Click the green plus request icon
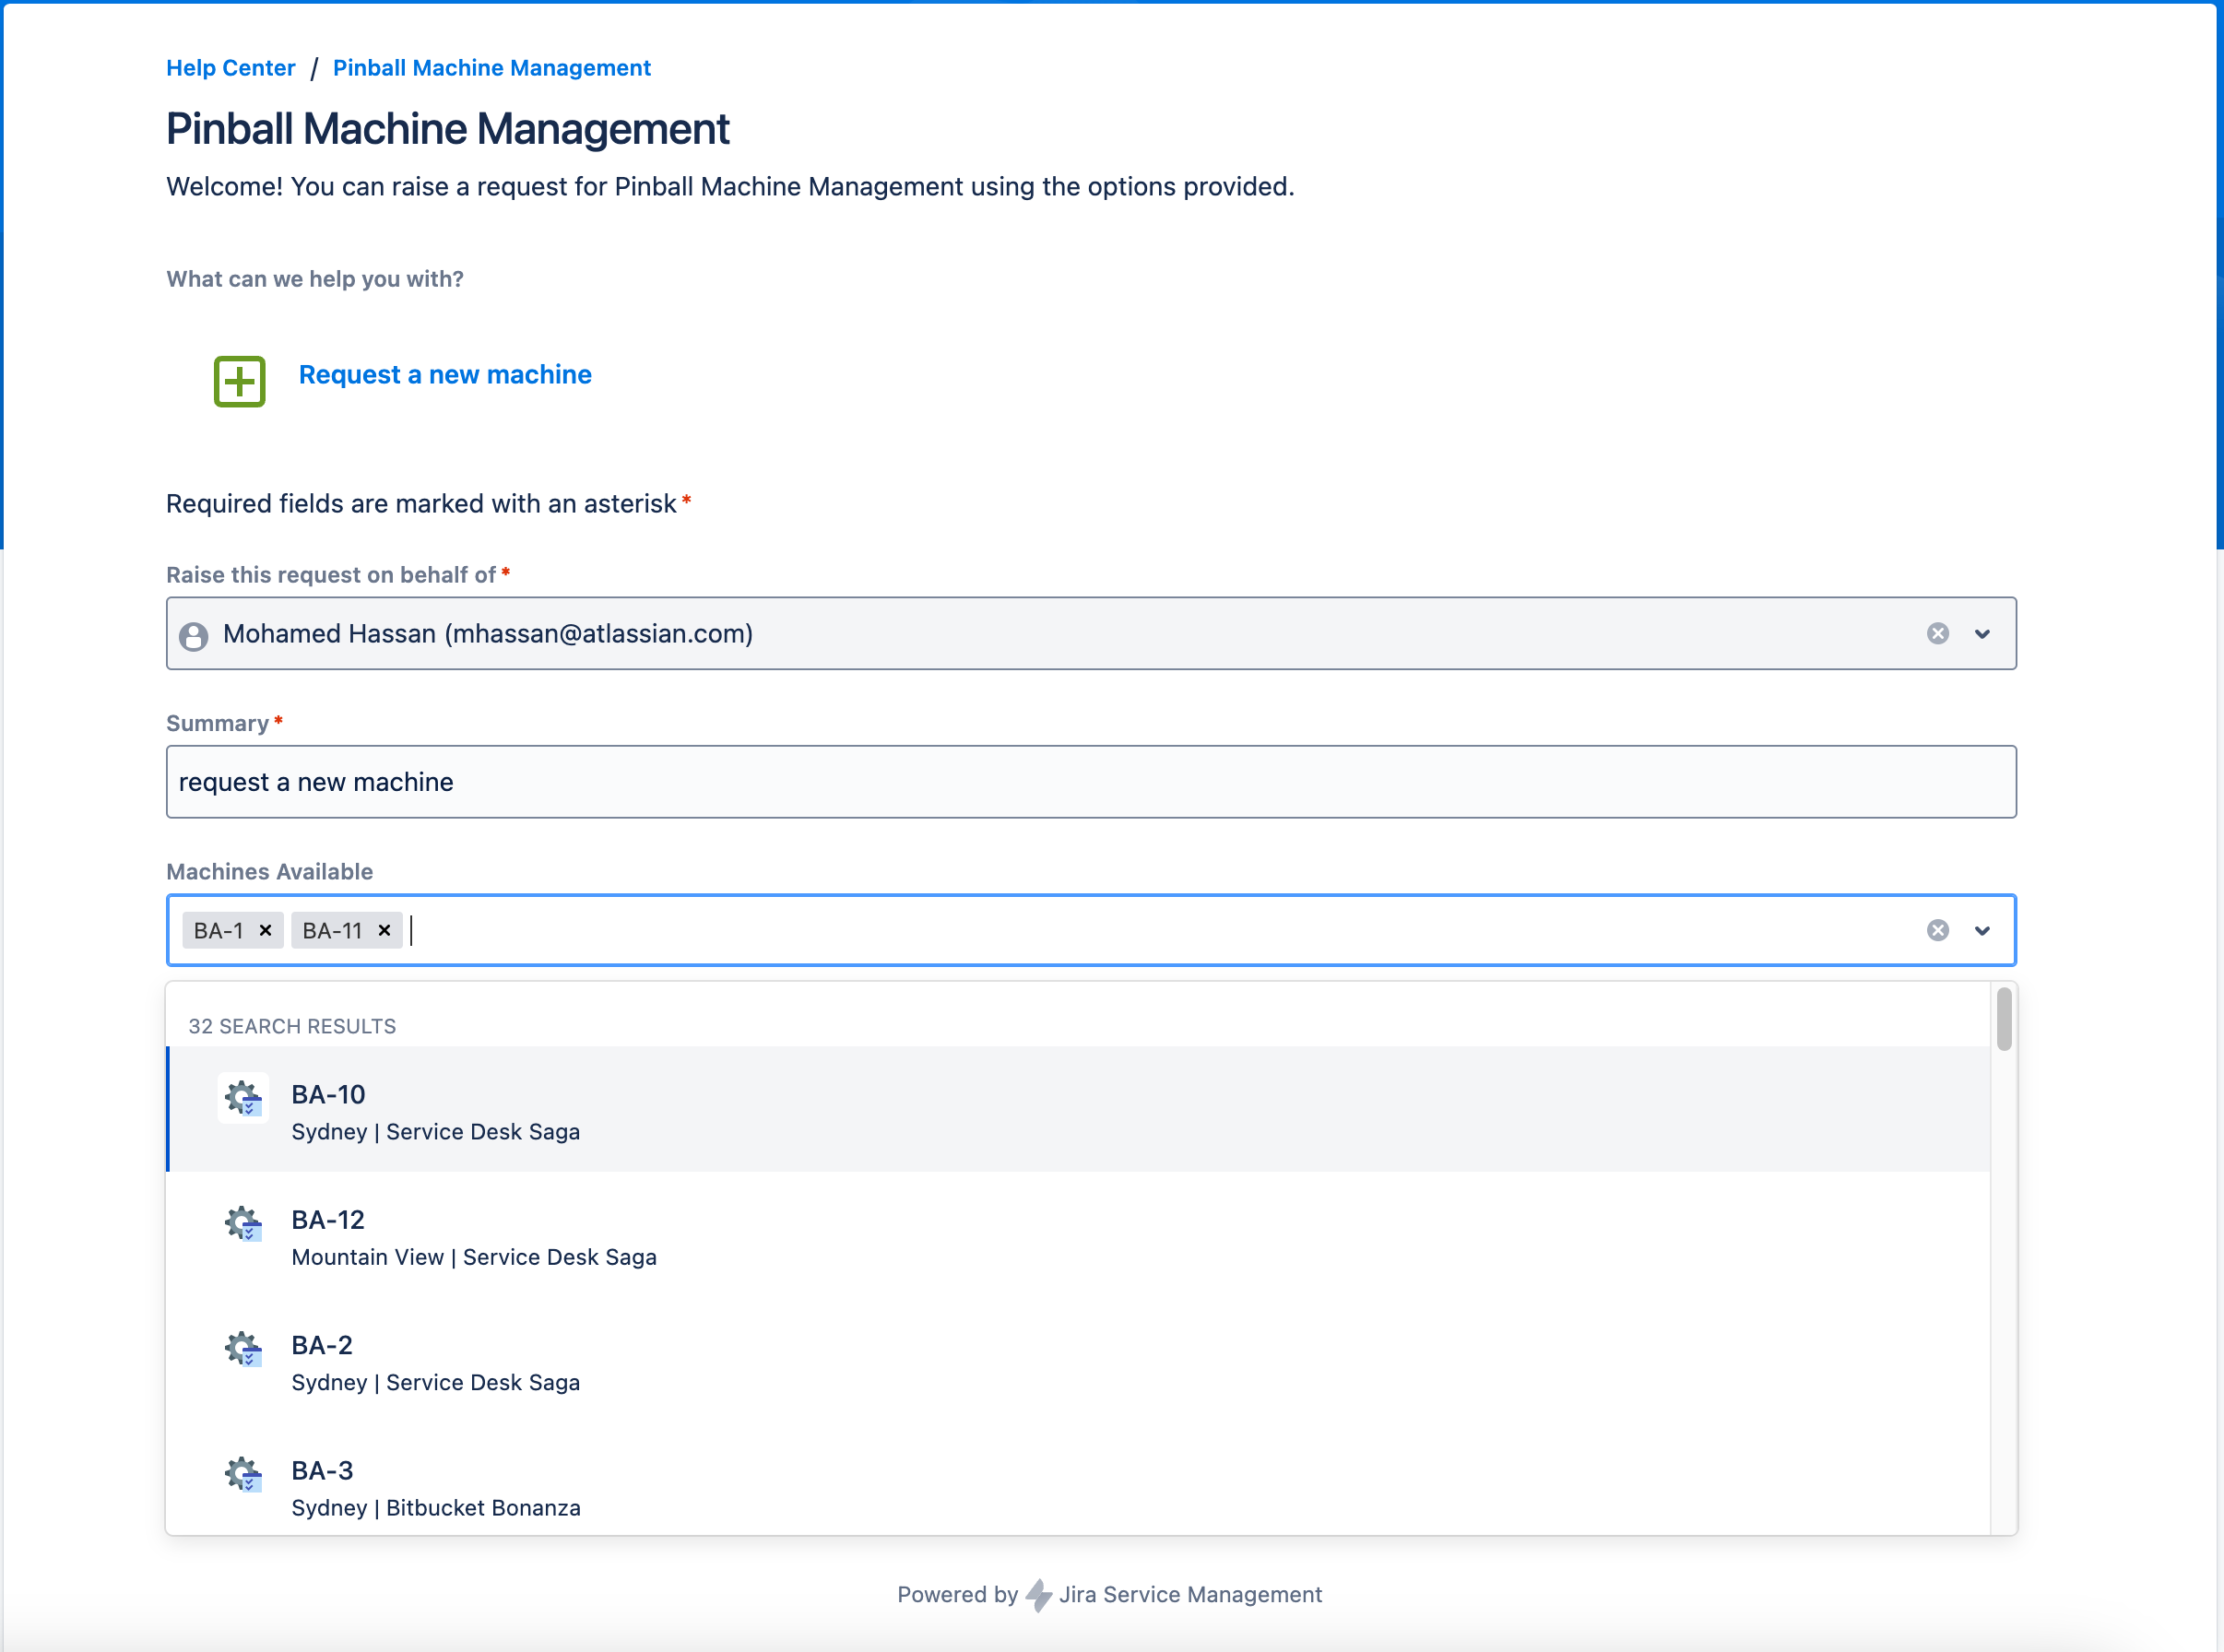The width and height of the screenshot is (2224, 1652). [239, 381]
